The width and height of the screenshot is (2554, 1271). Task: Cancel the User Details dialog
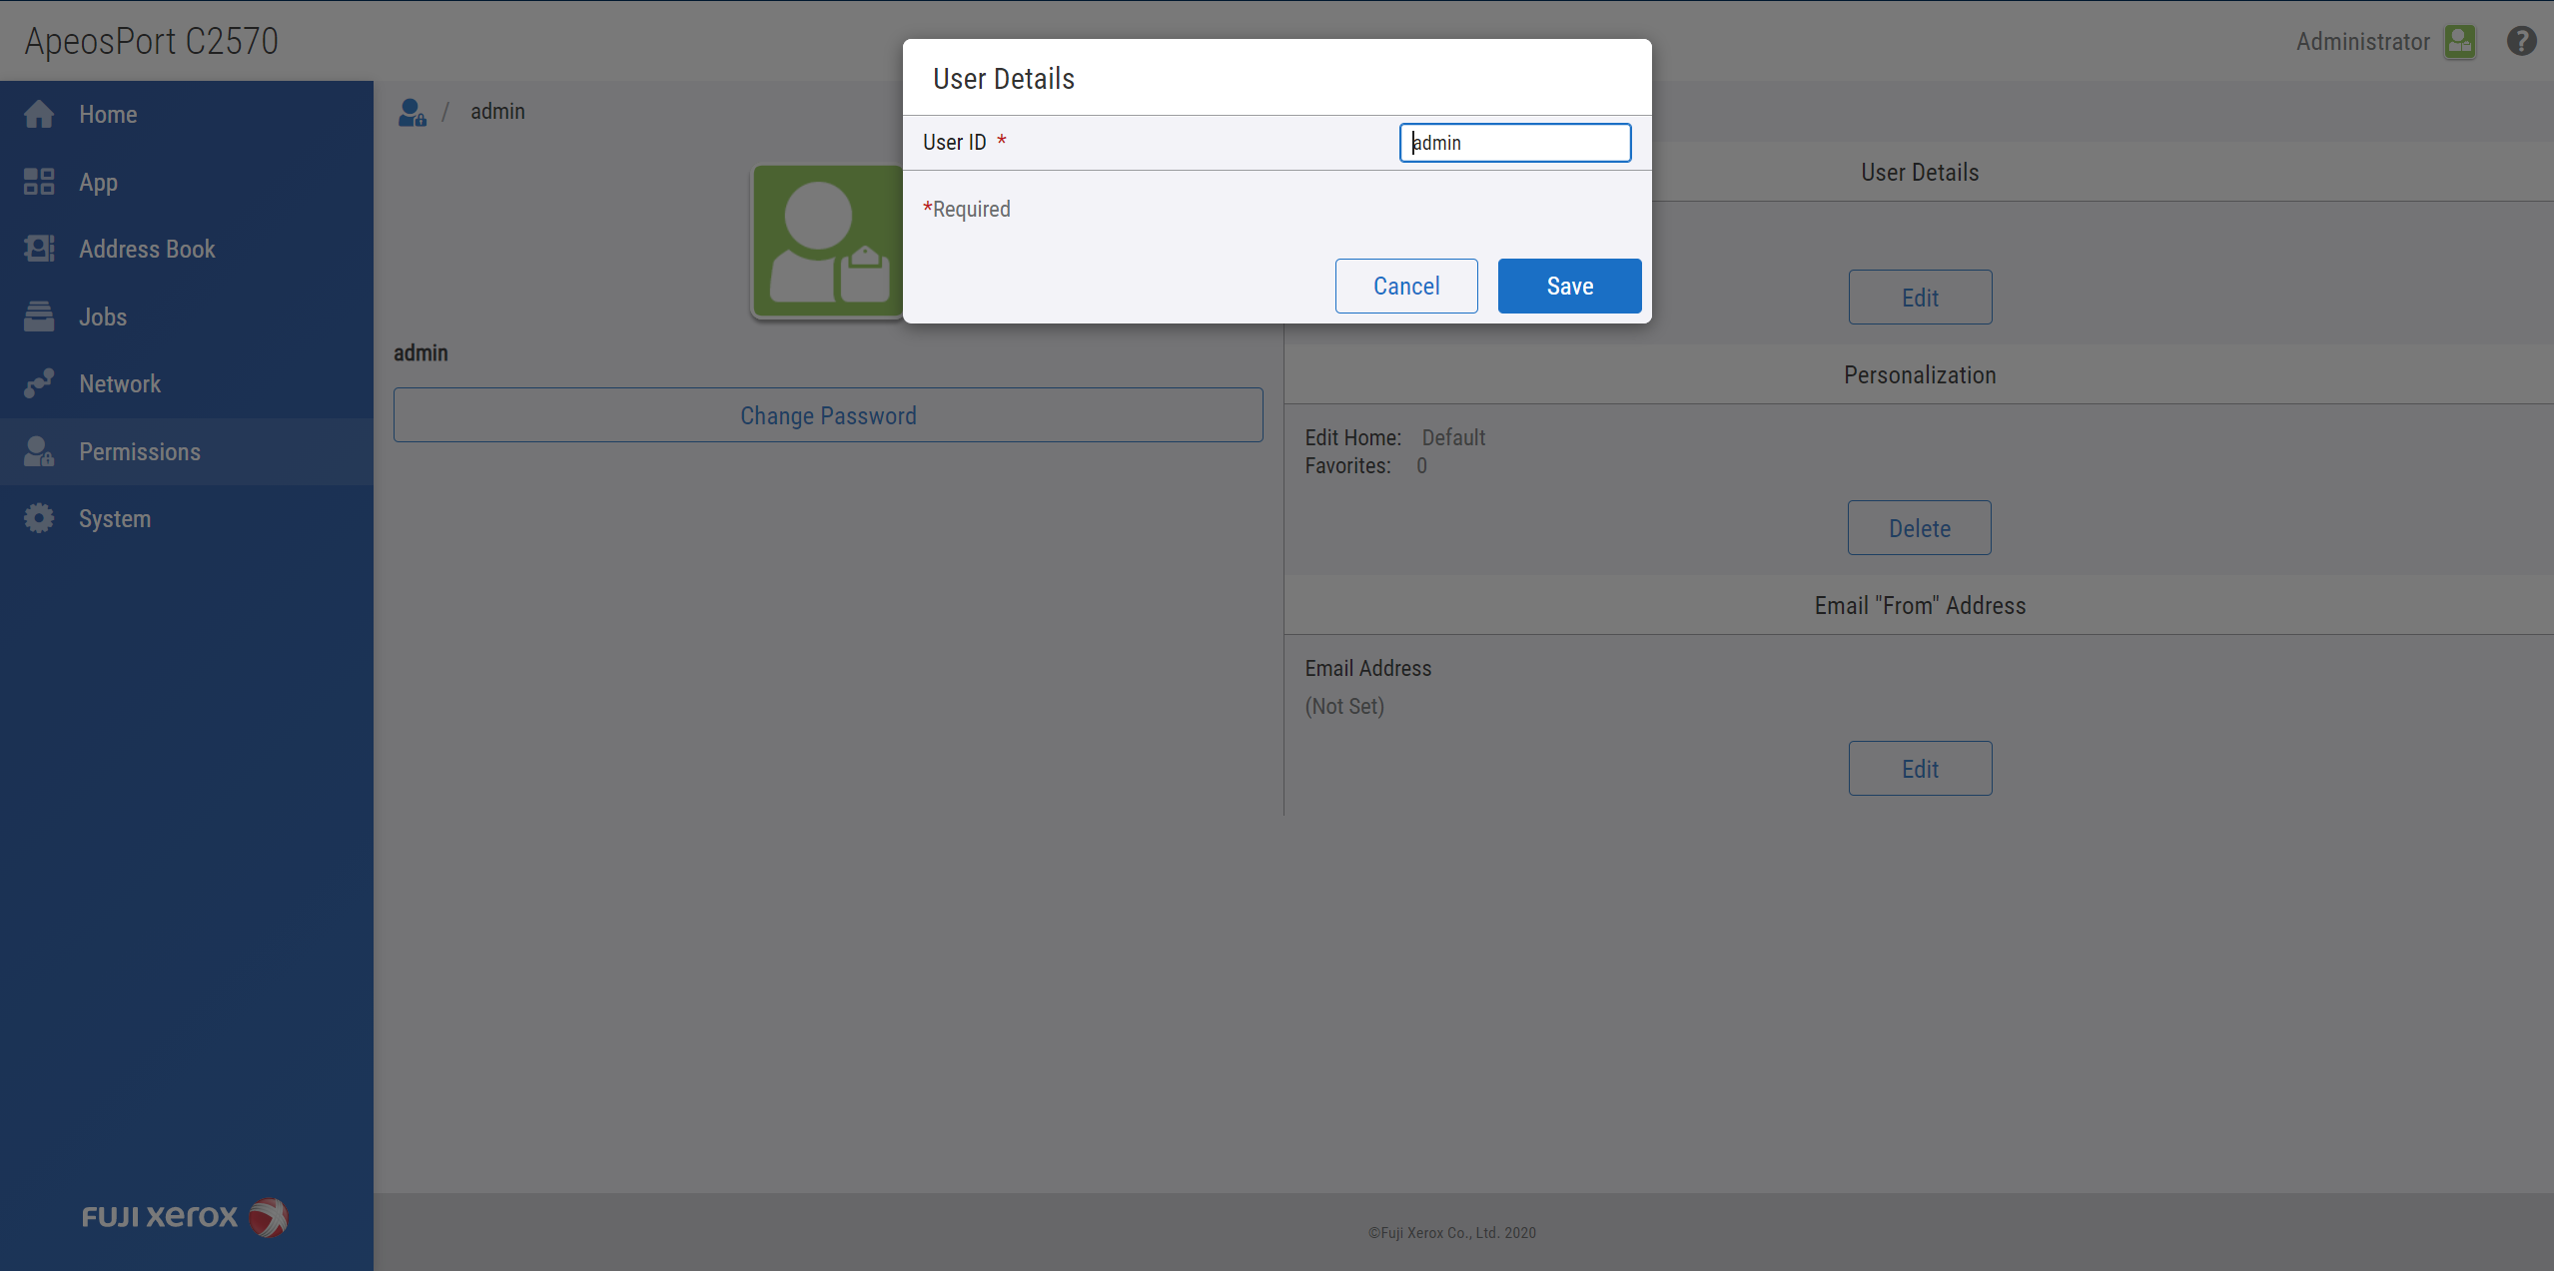click(1405, 287)
